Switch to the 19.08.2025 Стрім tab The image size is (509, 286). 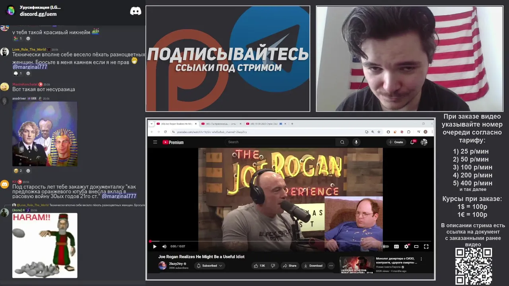pyautogui.click(x=266, y=124)
